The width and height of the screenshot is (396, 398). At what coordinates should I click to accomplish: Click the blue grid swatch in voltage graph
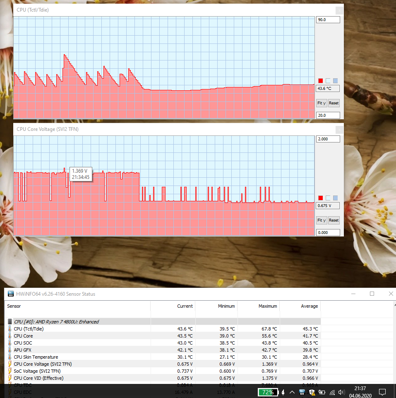[335, 198]
